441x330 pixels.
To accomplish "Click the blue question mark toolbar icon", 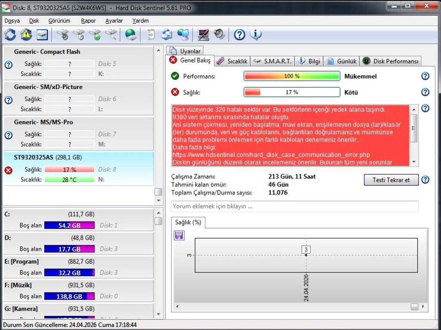I will click(x=239, y=35).
